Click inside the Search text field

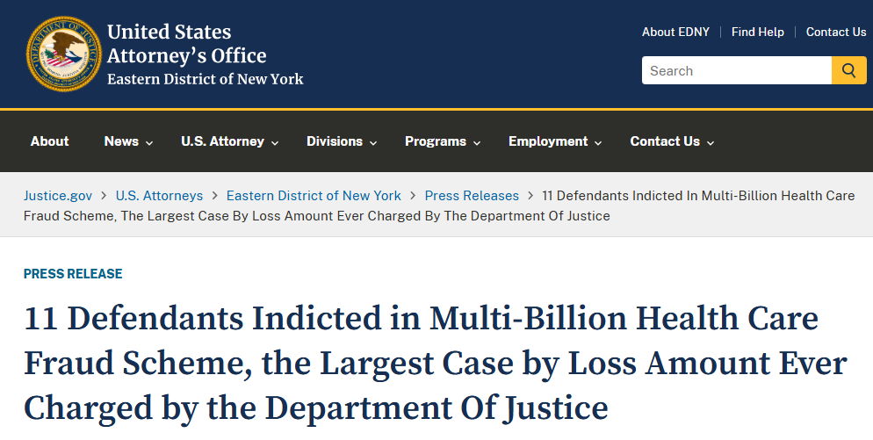pyautogui.click(x=737, y=70)
